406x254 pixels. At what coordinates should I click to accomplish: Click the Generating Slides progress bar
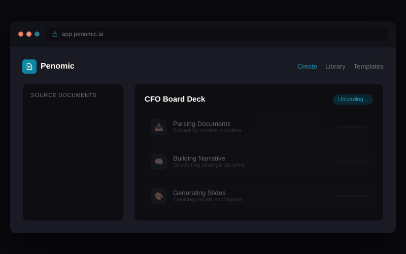pos(351,196)
